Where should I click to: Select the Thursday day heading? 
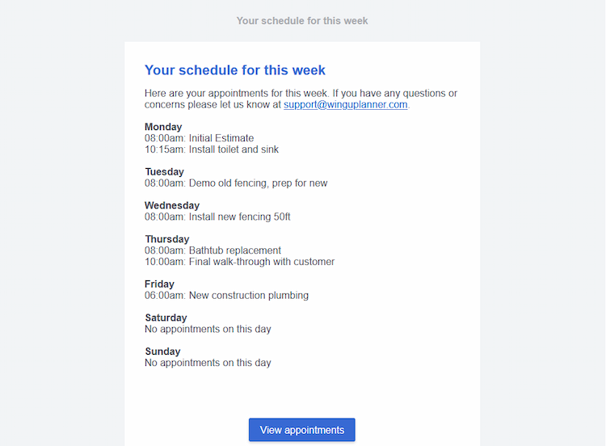click(167, 239)
